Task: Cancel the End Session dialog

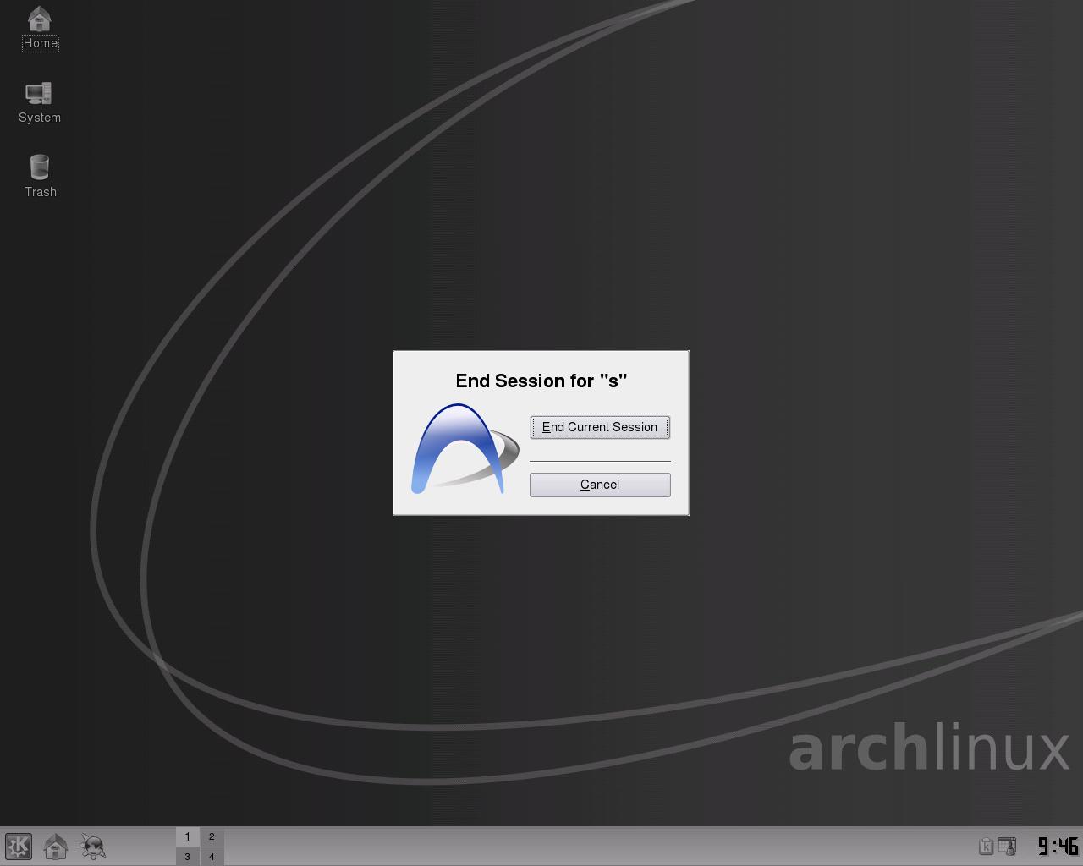Action: [x=600, y=485]
